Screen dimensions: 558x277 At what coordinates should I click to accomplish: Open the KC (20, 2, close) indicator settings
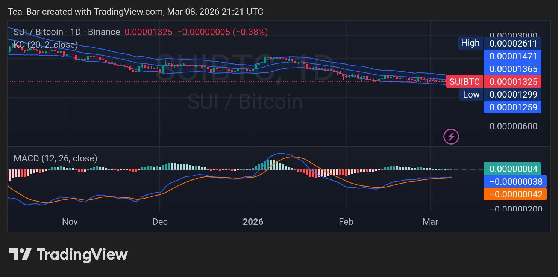[x=45, y=44]
